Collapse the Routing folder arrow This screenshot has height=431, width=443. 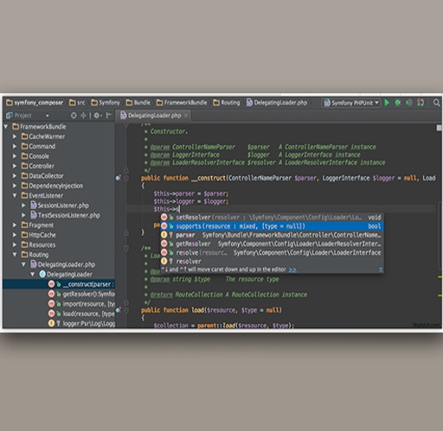click(15, 255)
